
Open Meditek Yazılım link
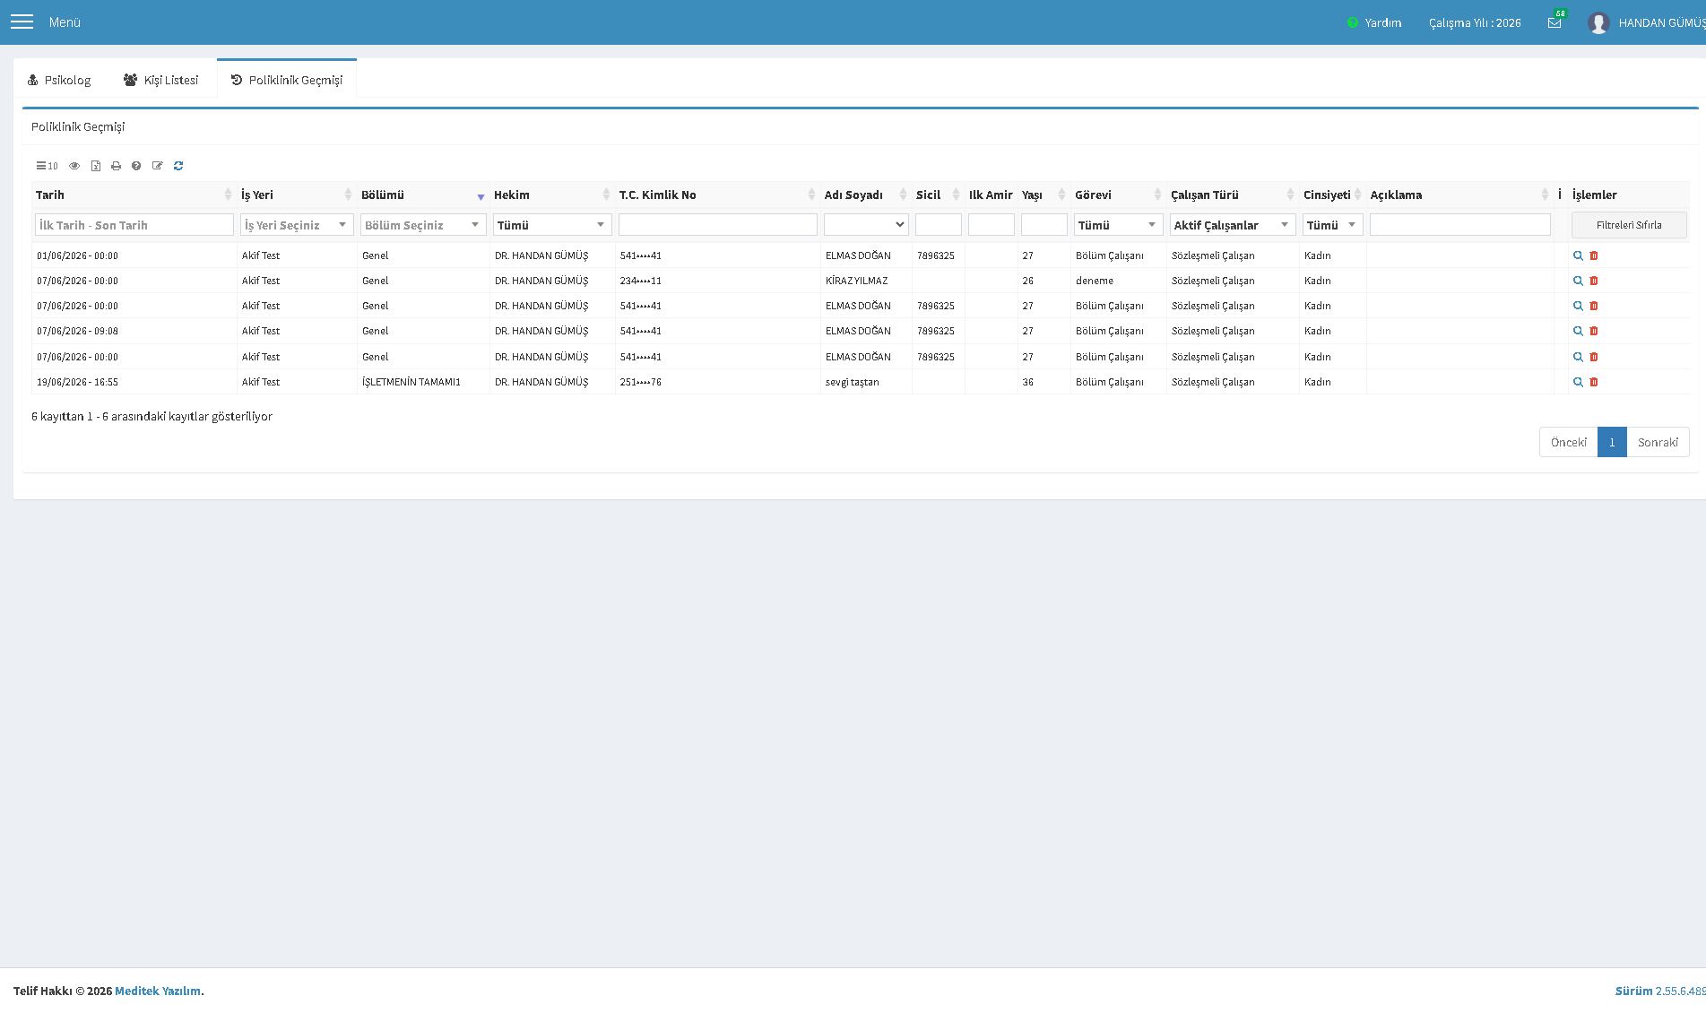point(158,991)
